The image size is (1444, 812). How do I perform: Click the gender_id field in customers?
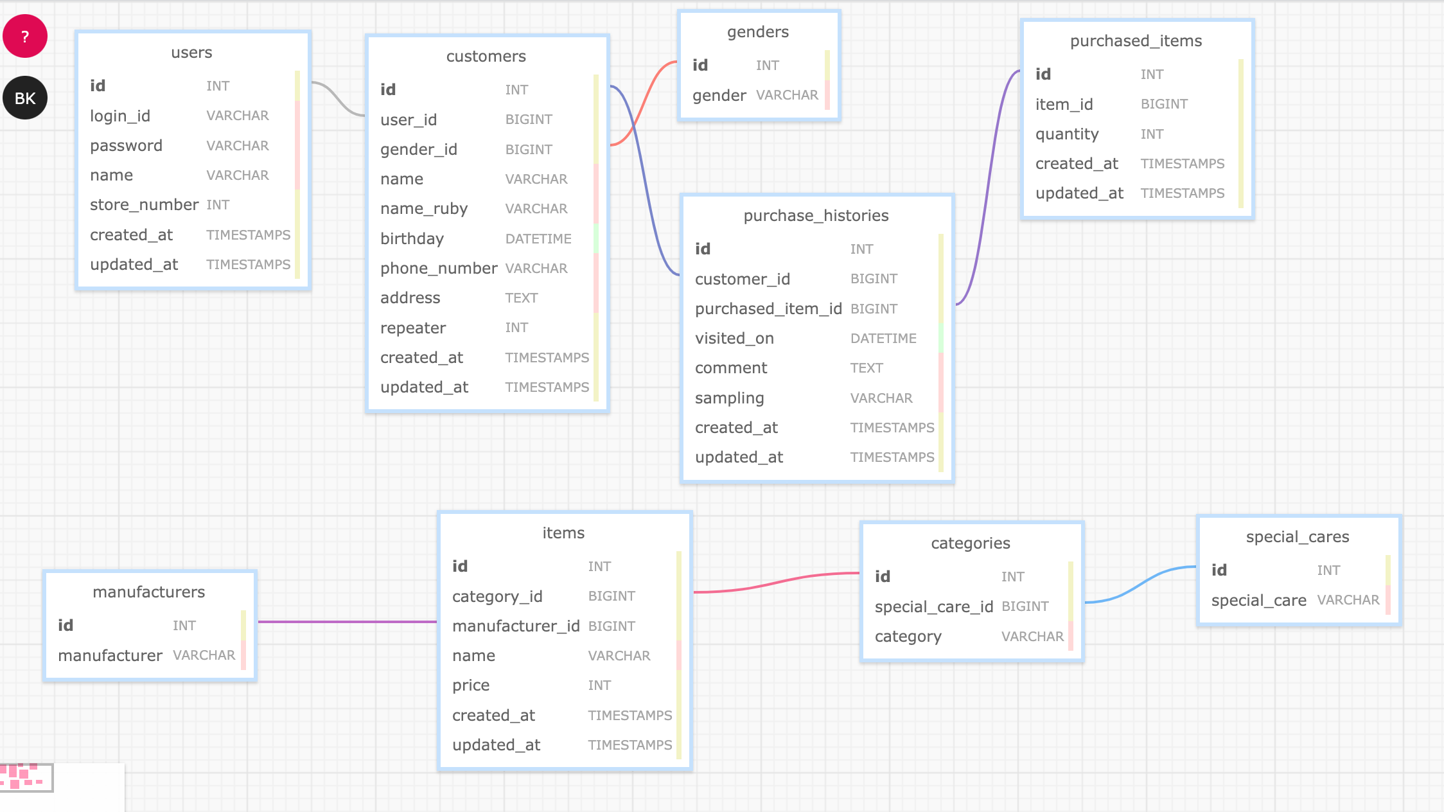[418, 149]
